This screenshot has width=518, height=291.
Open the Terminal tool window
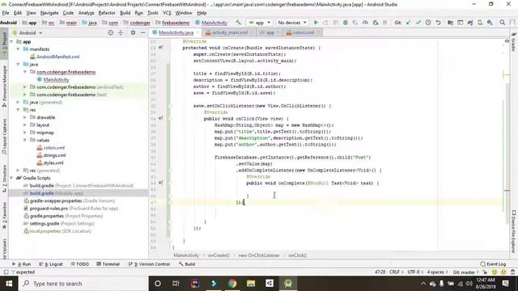(x=108, y=264)
